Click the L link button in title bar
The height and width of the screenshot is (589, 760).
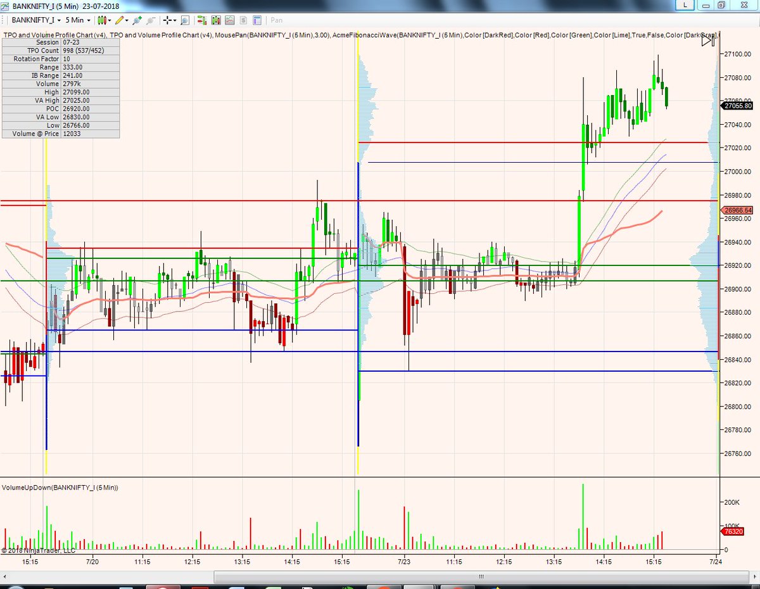(x=685, y=4)
